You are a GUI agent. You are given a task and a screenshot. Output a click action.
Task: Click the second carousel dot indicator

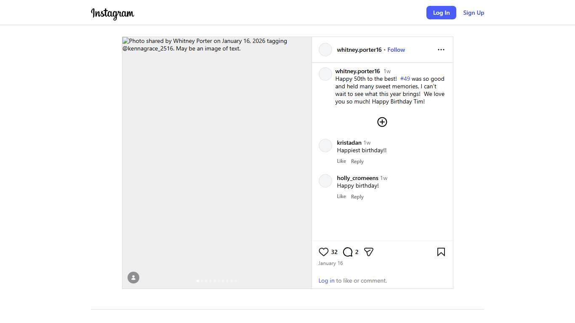click(x=202, y=281)
